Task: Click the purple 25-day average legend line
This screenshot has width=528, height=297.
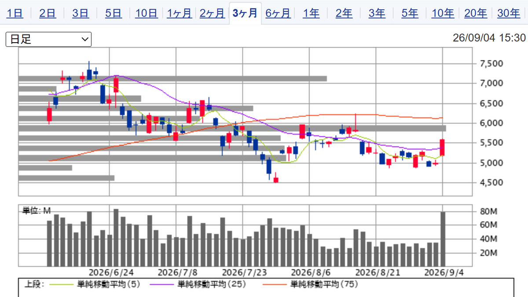Action: point(162,285)
